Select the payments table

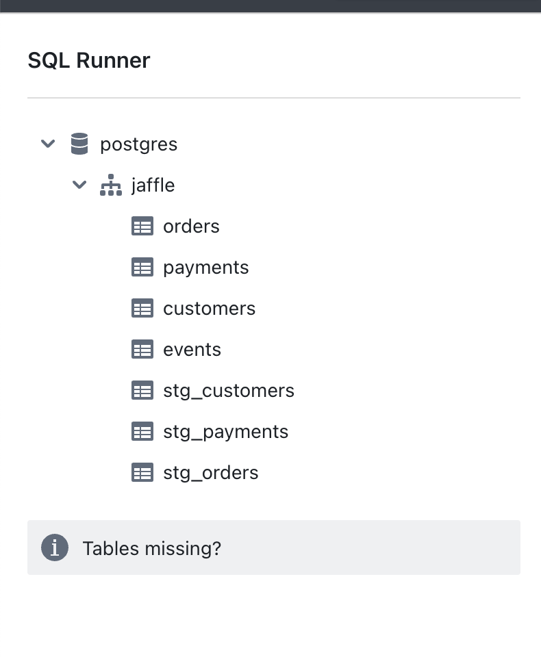(205, 267)
